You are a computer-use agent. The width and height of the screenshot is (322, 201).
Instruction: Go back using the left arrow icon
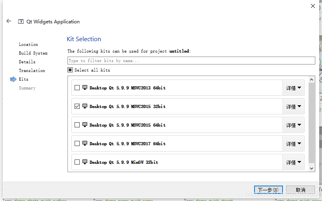pos(9,21)
